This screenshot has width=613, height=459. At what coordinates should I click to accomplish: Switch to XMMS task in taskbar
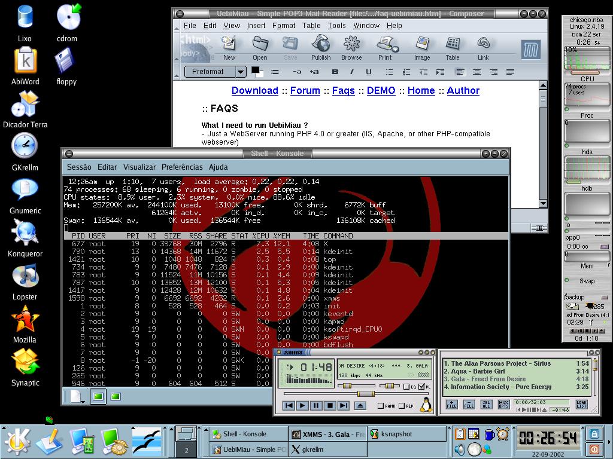(328, 434)
